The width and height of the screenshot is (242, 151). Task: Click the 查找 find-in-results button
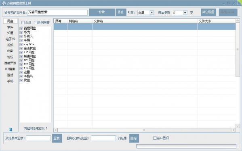(x=57, y=138)
